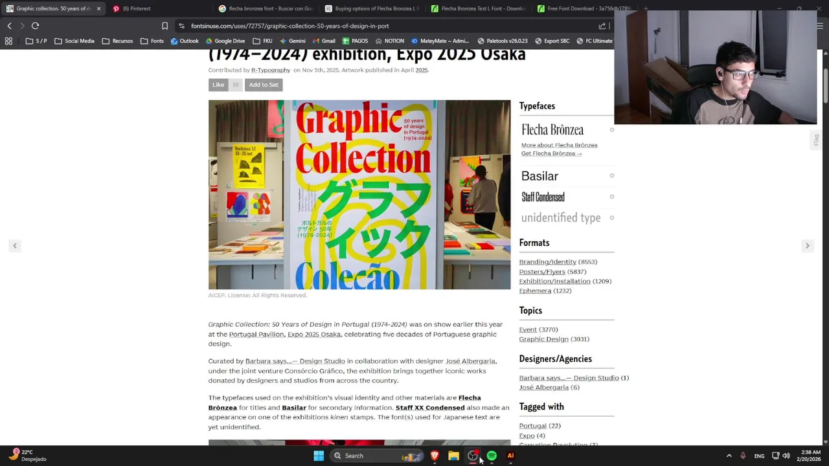Open the Gemini bookmark
The height and width of the screenshot is (466, 829).
(x=292, y=41)
